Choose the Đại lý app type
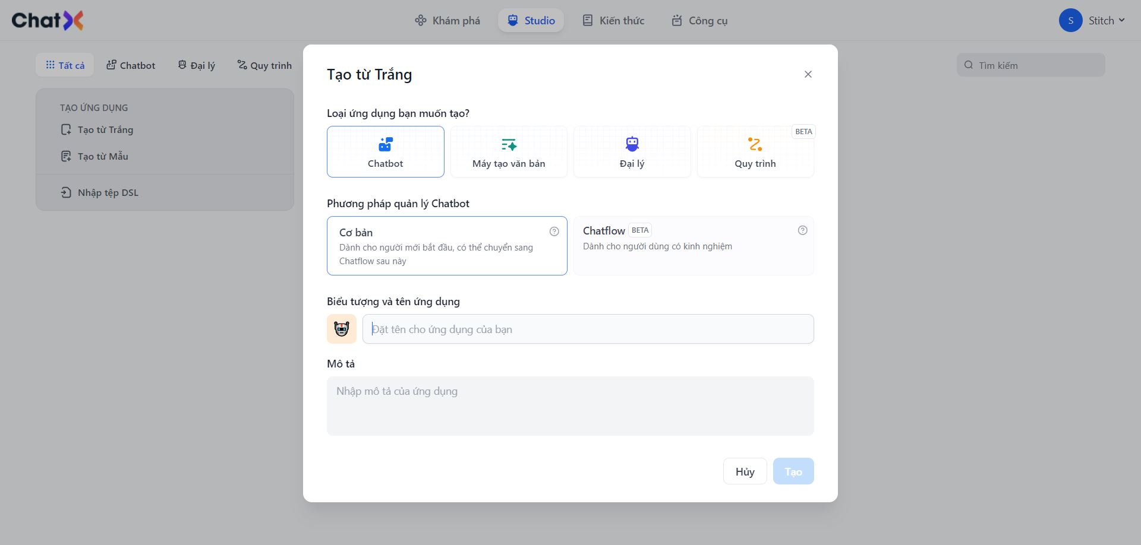1141x545 pixels. point(632,152)
